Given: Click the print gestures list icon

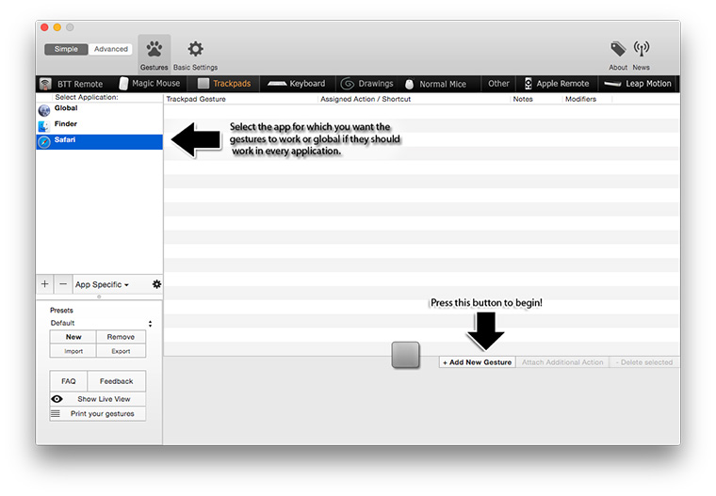Looking at the screenshot, I should tap(56, 413).
